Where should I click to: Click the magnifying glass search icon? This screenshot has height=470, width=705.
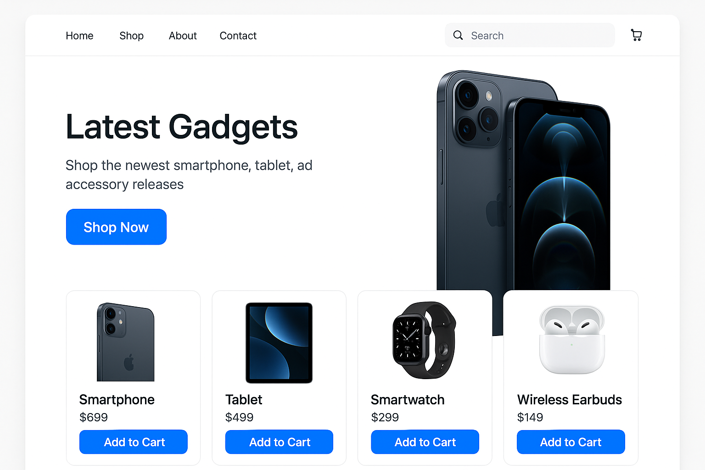click(x=458, y=35)
